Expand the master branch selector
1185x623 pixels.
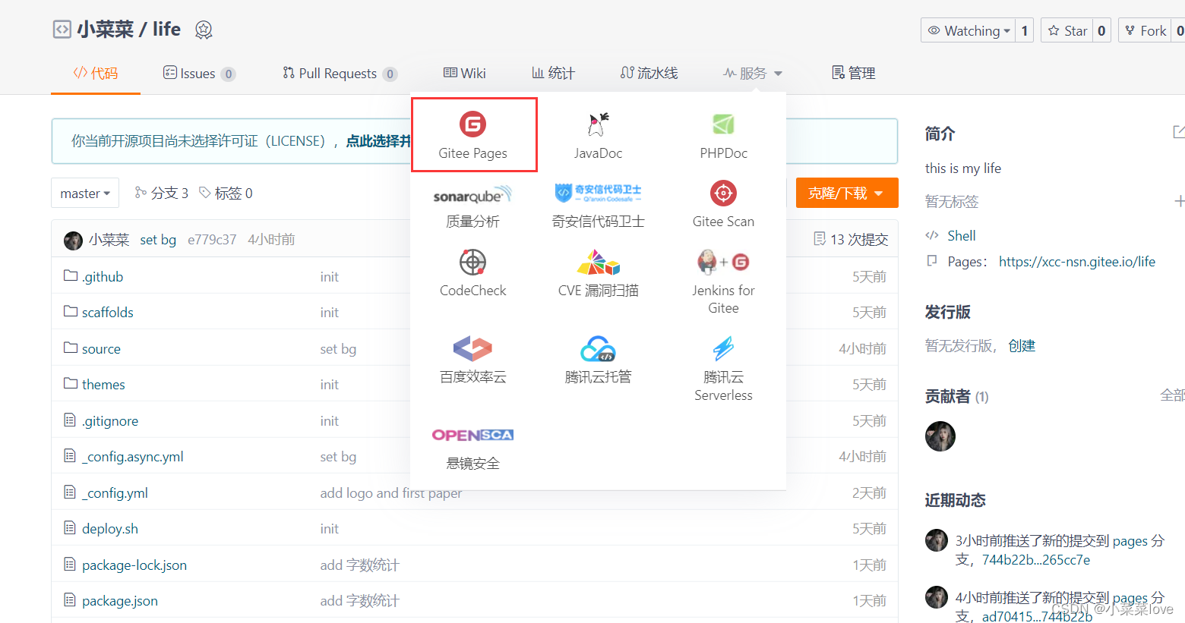(x=84, y=193)
